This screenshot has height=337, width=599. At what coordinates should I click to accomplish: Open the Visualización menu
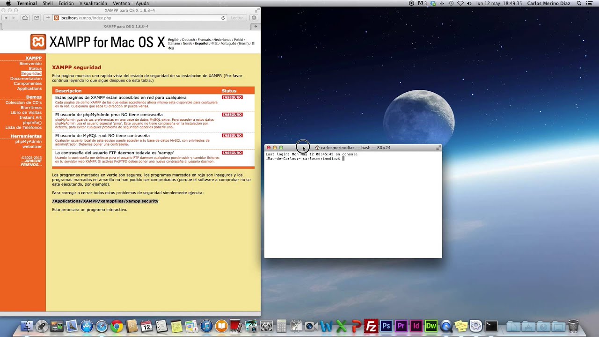93,3
